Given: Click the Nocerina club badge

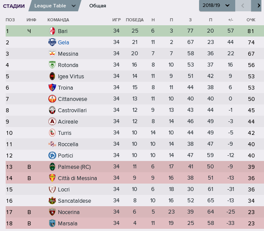Looking at the screenshot, I should click(52, 212).
